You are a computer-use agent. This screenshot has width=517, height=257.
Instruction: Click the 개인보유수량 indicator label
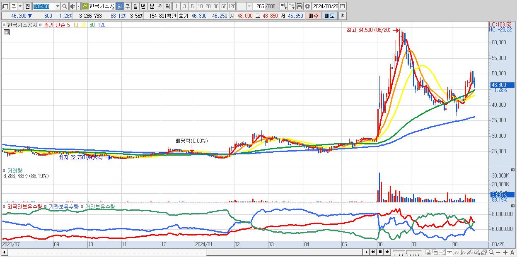pyautogui.click(x=100, y=206)
